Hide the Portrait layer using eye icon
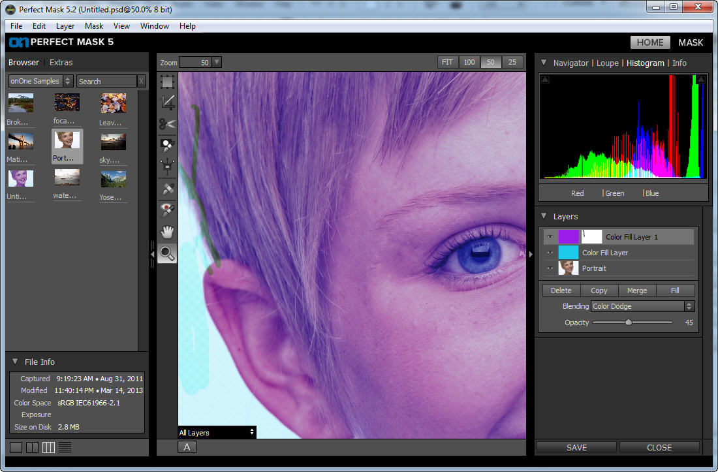The width and height of the screenshot is (718, 472). (550, 268)
